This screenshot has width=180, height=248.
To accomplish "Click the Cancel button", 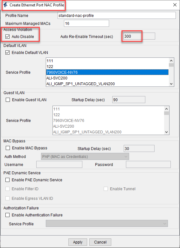I will pos(100,242).
